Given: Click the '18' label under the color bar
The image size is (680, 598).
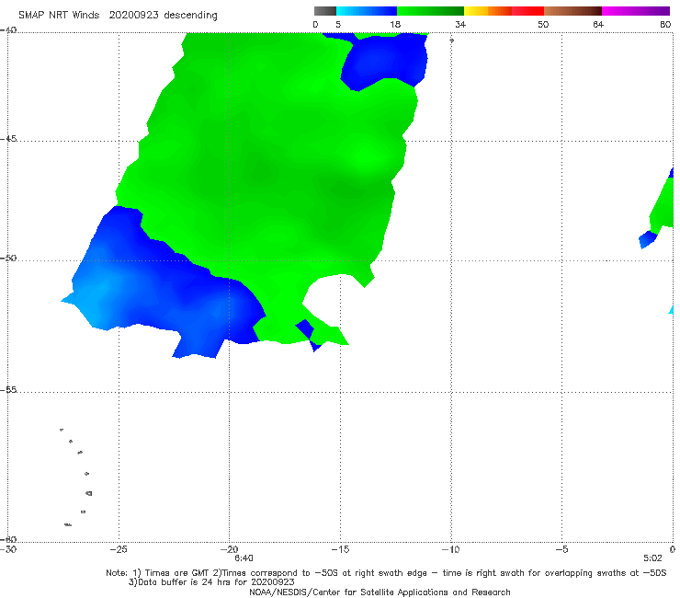Looking at the screenshot, I should click(395, 25).
